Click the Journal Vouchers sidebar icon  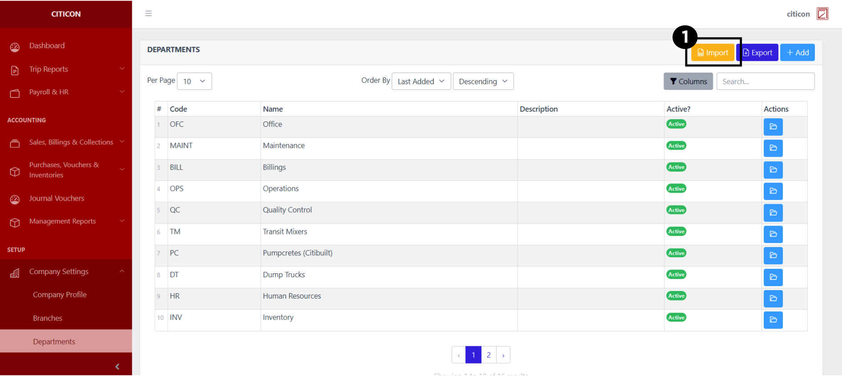coord(15,199)
